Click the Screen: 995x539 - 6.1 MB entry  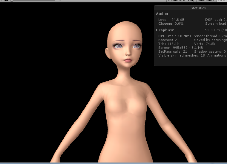pyautogui.click(x=180, y=48)
